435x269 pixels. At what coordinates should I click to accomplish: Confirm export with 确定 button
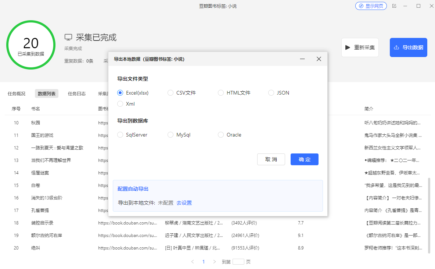click(304, 159)
